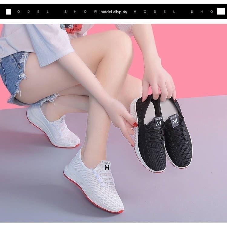Viewport: 227px width, 225px height.
Task: Click the 'Model display' banner title
Action: pyautogui.click(x=114, y=12)
